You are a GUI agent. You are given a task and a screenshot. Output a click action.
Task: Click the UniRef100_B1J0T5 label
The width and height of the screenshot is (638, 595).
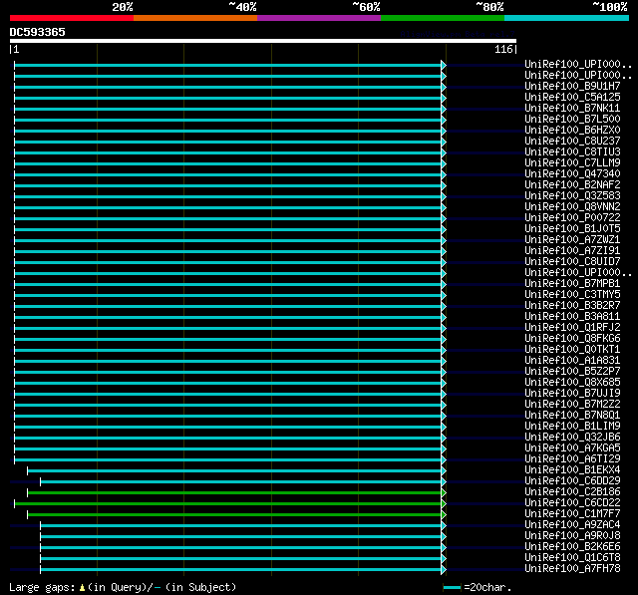572,229
